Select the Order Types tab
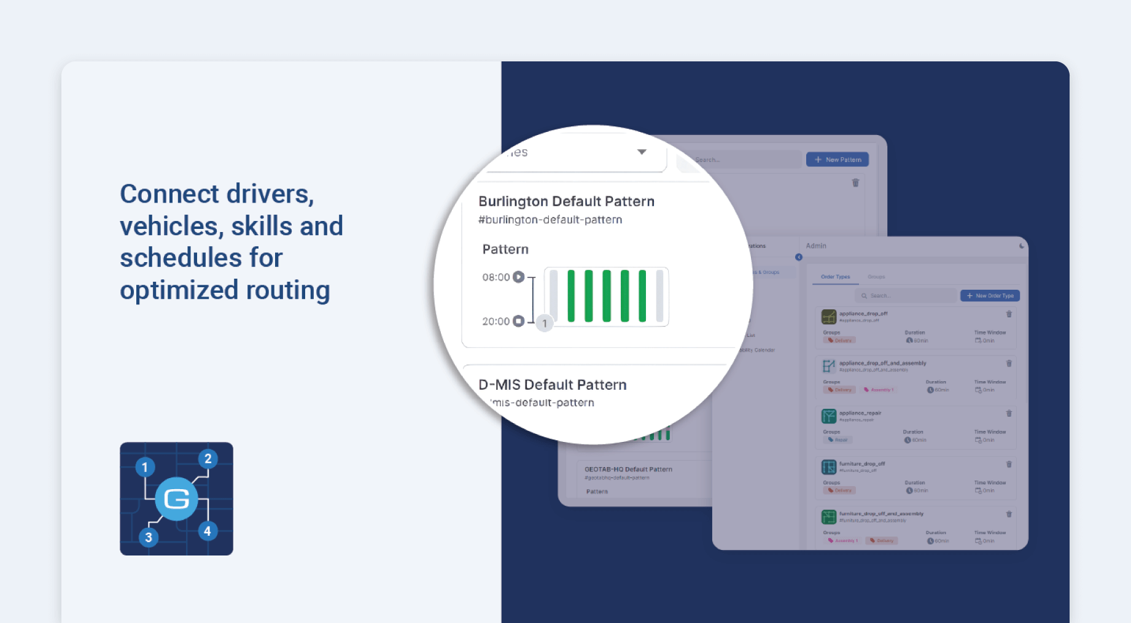Screen dimensions: 1131x623 (835, 277)
